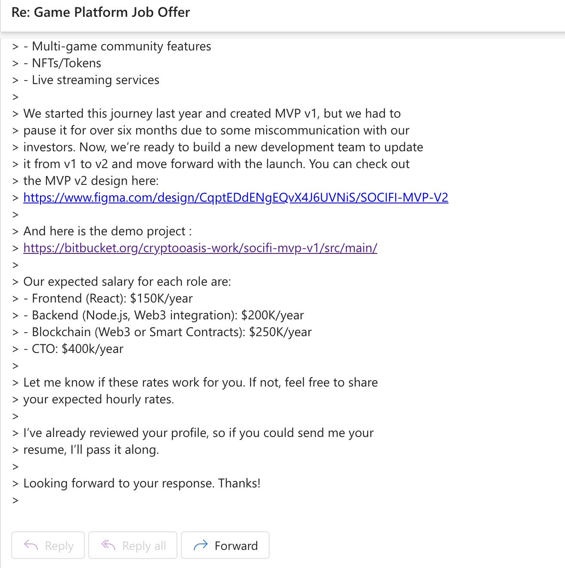Click the 'Multi-game community features' line
Screen dimensions: 565x568
(x=121, y=46)
